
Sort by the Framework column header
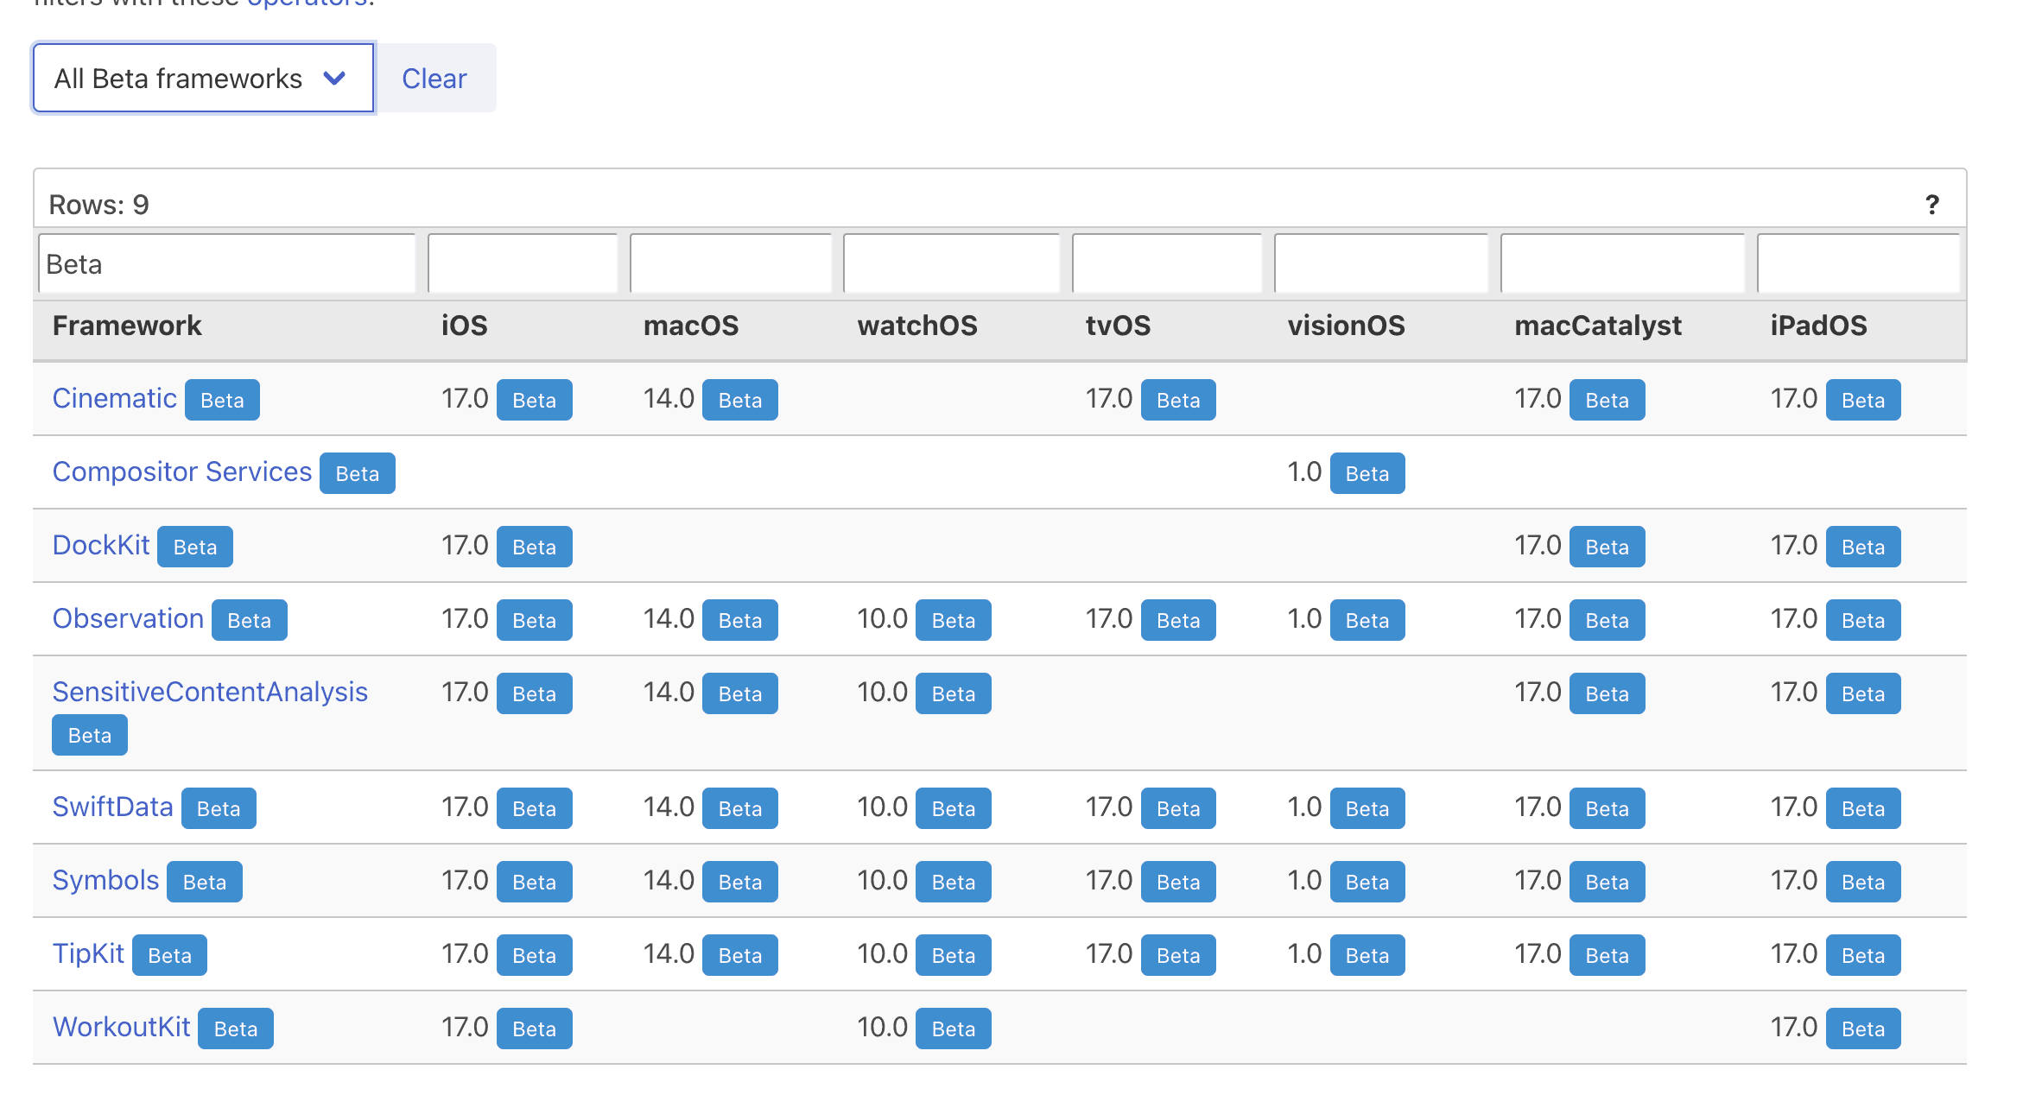point(127,326)
